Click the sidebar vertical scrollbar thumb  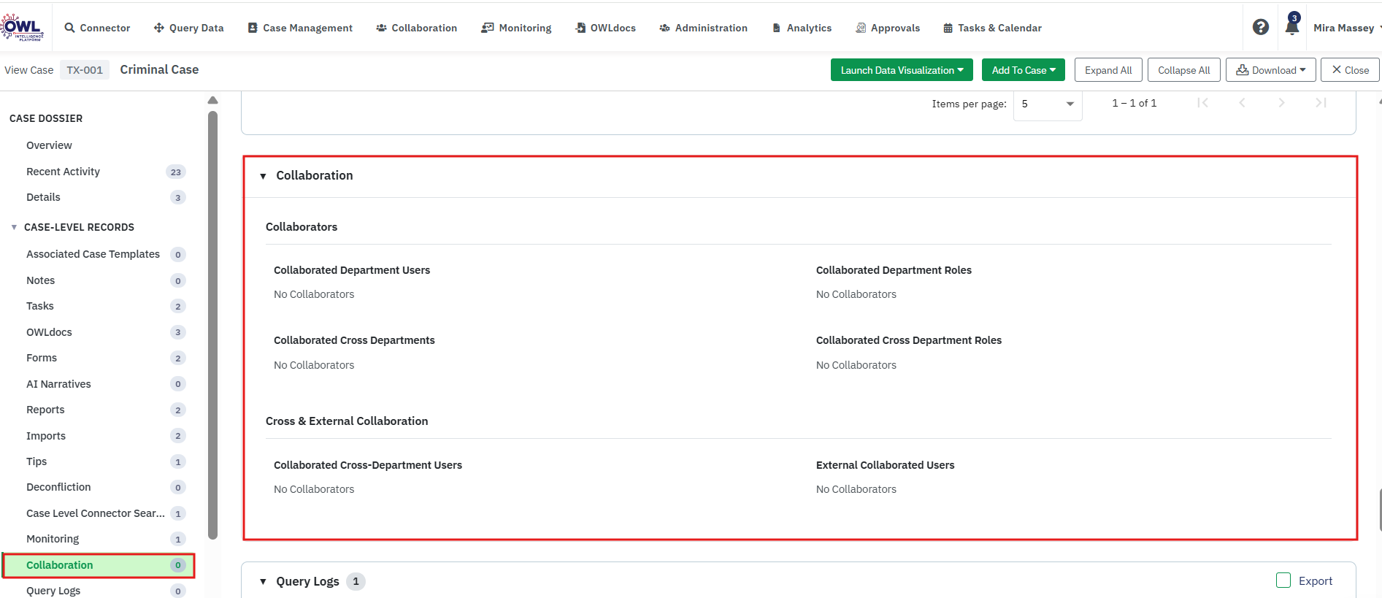[212, 325]
